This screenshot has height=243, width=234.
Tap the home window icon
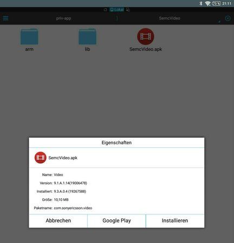105,10
